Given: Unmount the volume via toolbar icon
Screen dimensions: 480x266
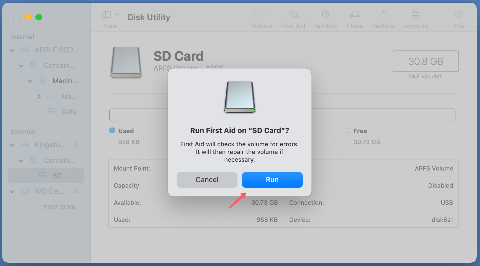Looking at the screenshot, I should [x=415, y=17].
